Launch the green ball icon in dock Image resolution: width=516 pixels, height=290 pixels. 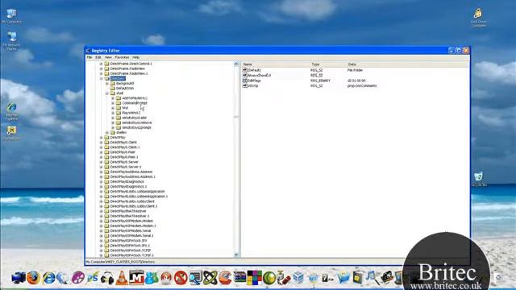[268, 278]
